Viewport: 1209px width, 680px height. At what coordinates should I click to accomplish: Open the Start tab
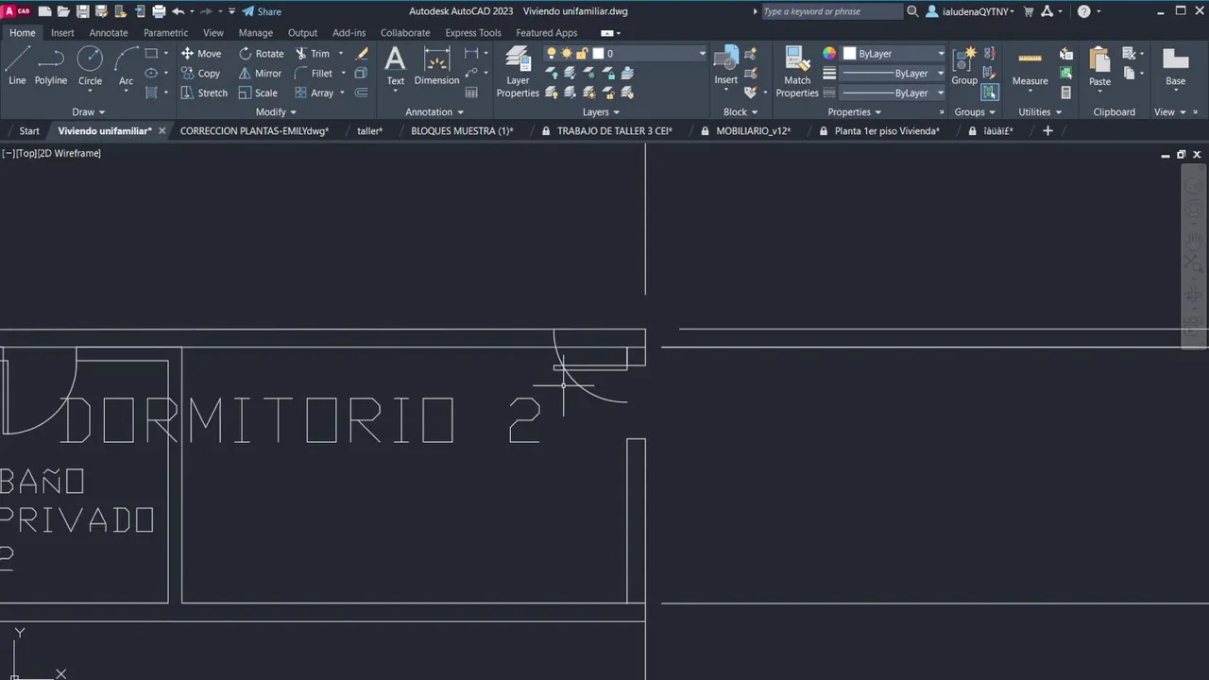click(29, 130)
